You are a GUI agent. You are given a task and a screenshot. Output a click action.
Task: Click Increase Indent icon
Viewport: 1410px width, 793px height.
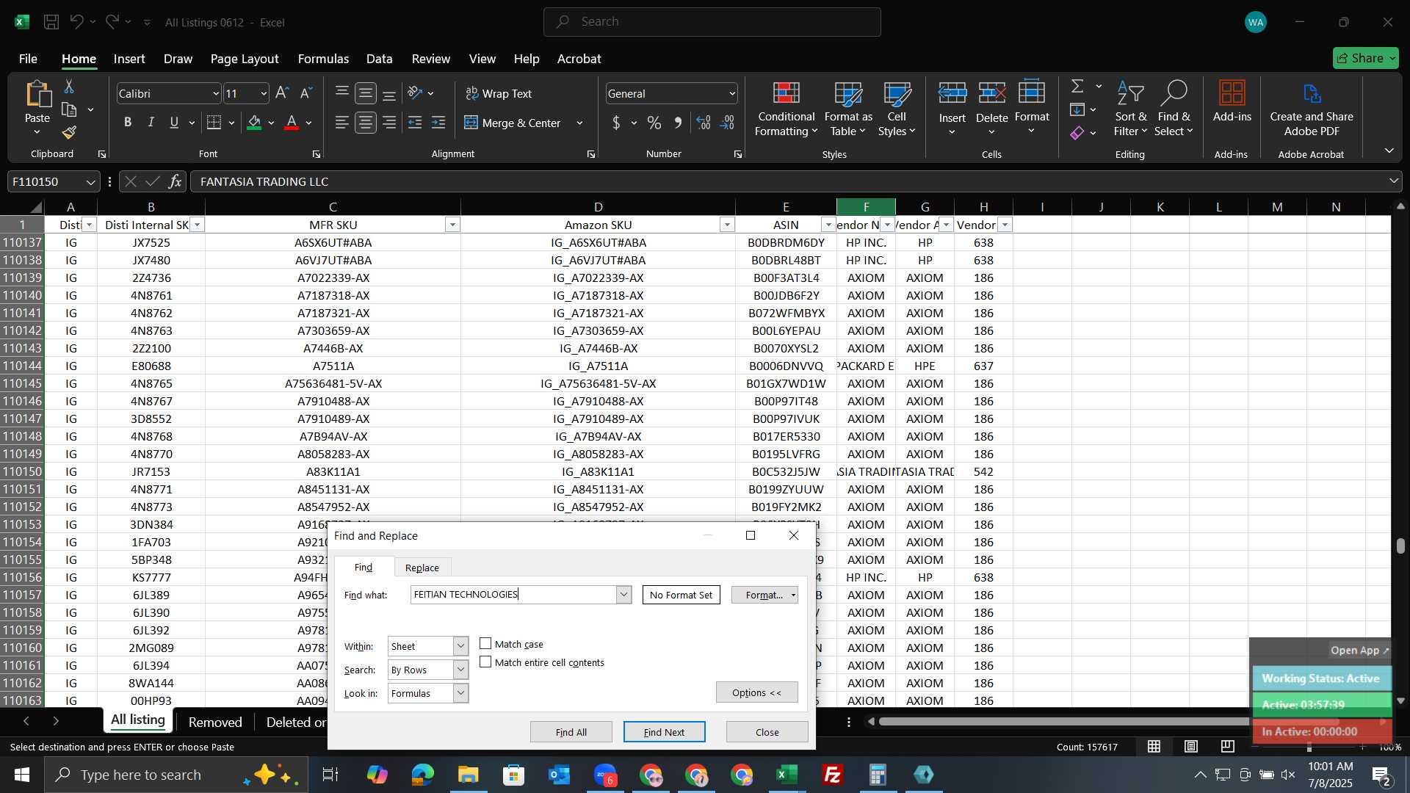tap(438, 123)
